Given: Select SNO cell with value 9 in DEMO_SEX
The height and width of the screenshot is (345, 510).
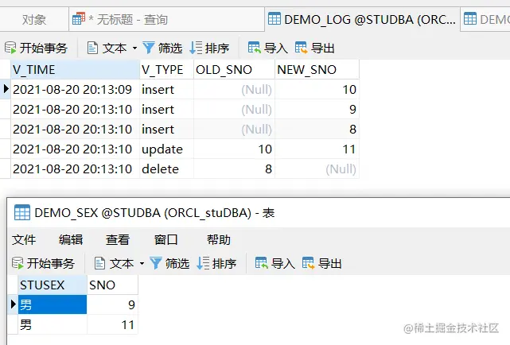Looking at the screenshot, I should point(112,304).
